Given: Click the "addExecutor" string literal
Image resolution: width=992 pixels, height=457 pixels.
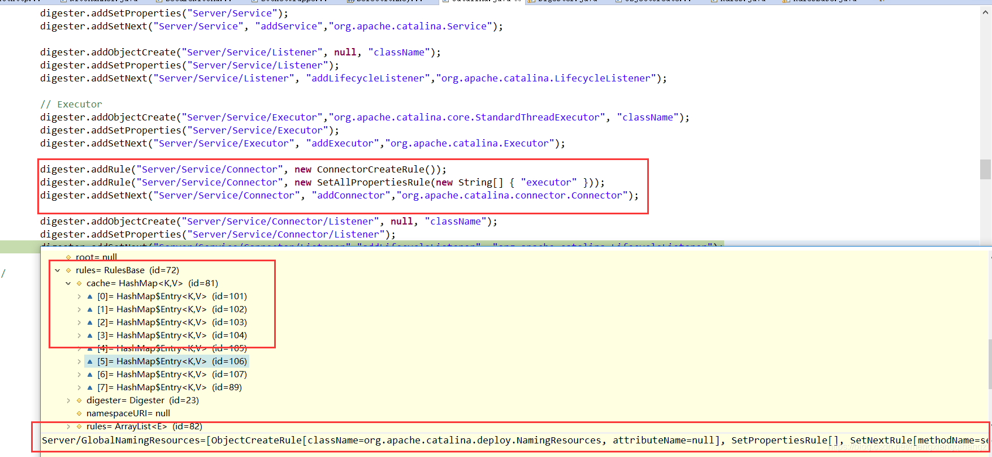Looking at the screenshot, I should click(343, 144).
